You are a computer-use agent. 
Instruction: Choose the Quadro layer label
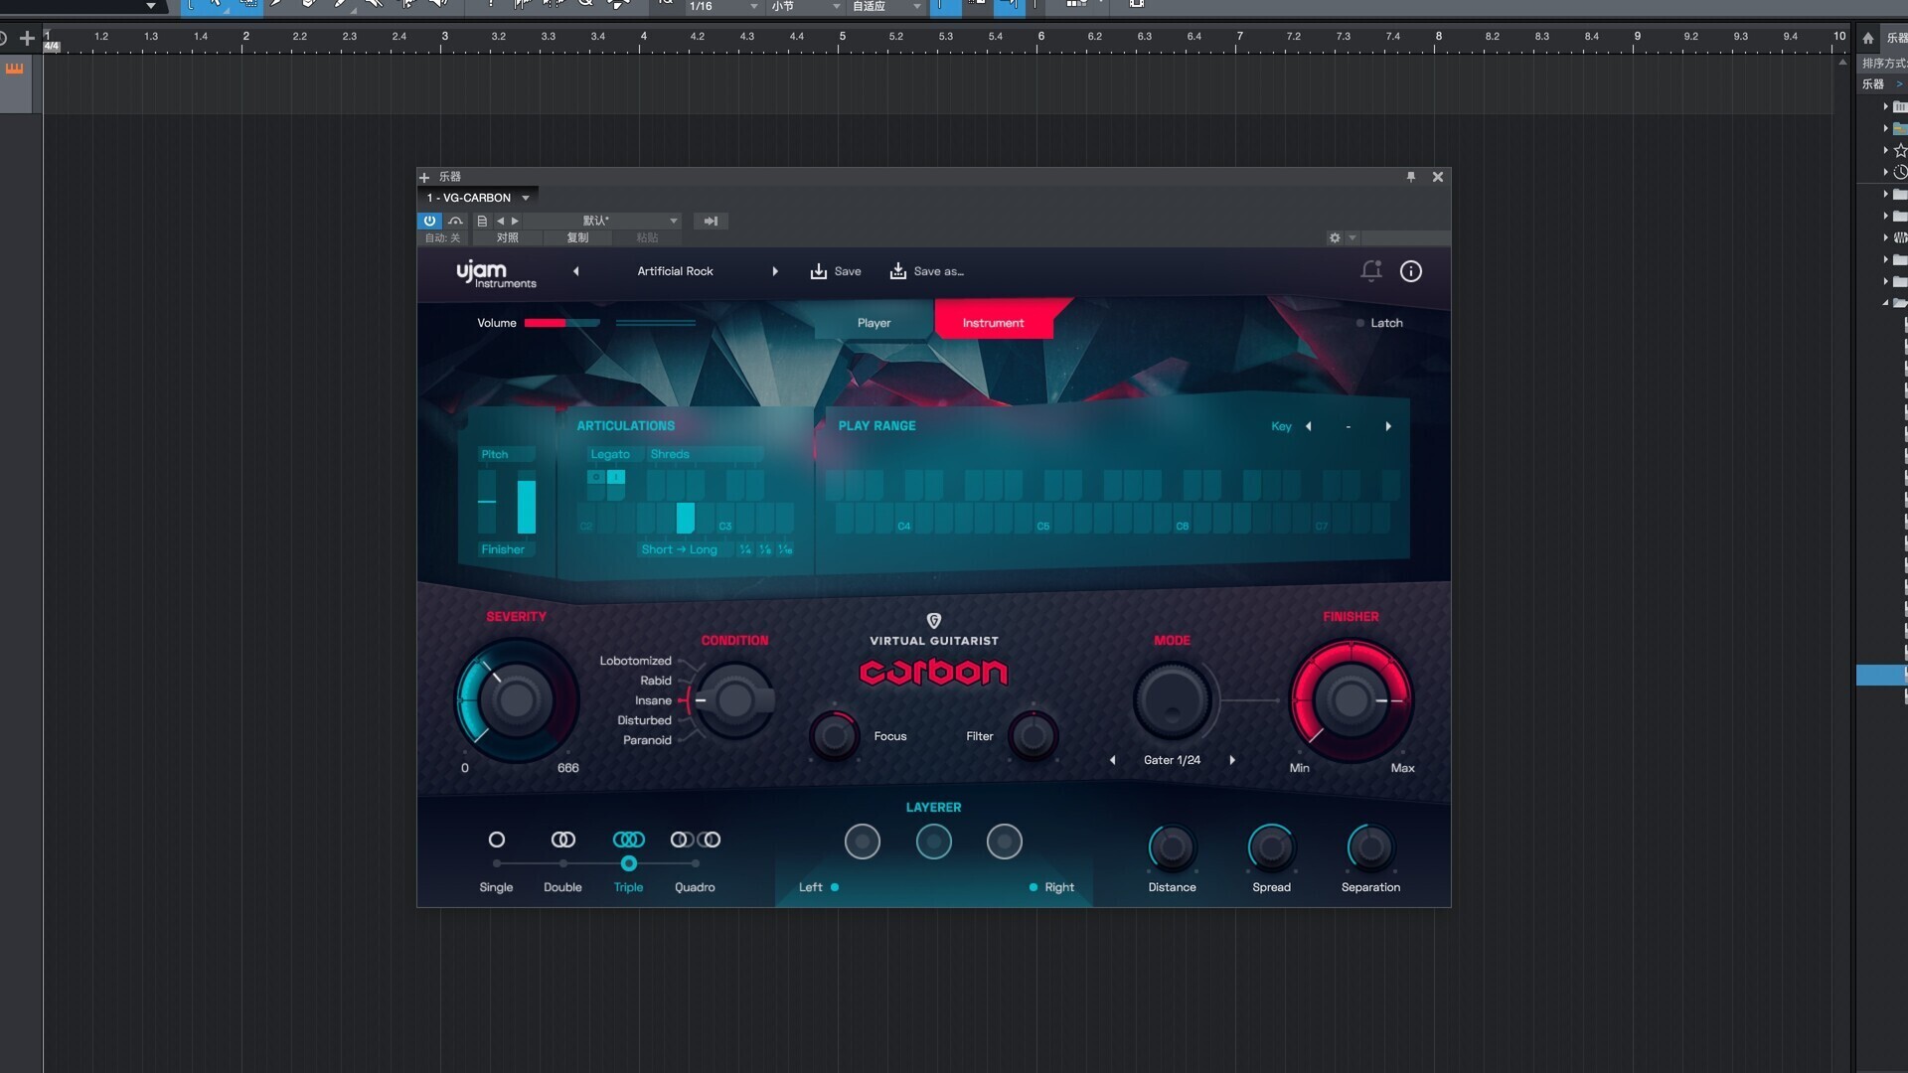coord(696,887)
